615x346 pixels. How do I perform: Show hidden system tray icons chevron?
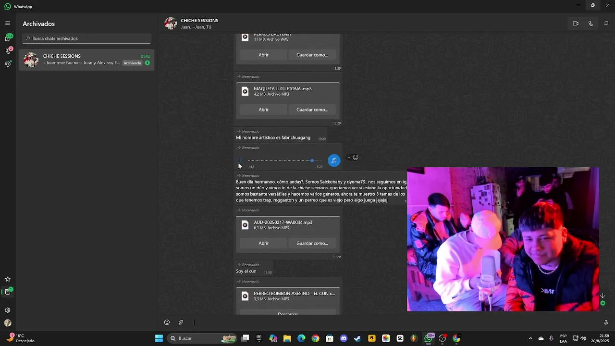click(x=530, y=338)
